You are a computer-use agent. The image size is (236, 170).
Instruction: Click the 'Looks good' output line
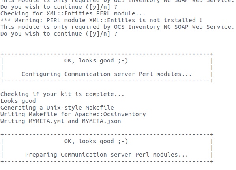(x=18, y=101)
